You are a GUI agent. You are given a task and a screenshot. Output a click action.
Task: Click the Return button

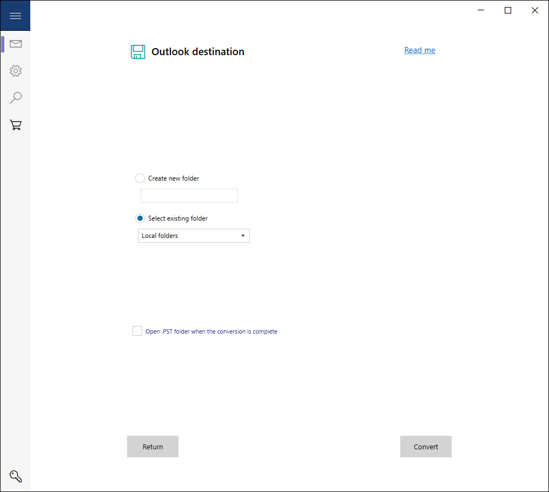(x=153, y=447)
